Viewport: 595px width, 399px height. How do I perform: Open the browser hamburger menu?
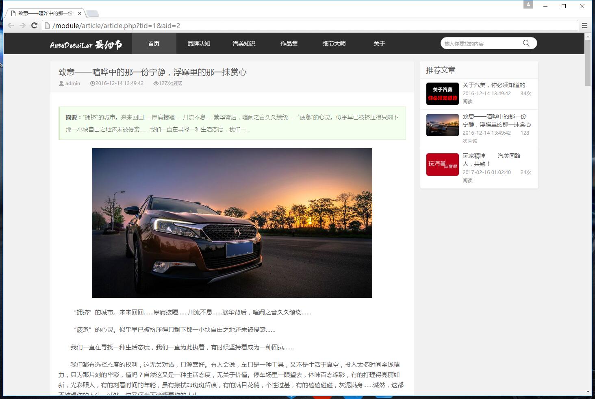click(585, 25)
